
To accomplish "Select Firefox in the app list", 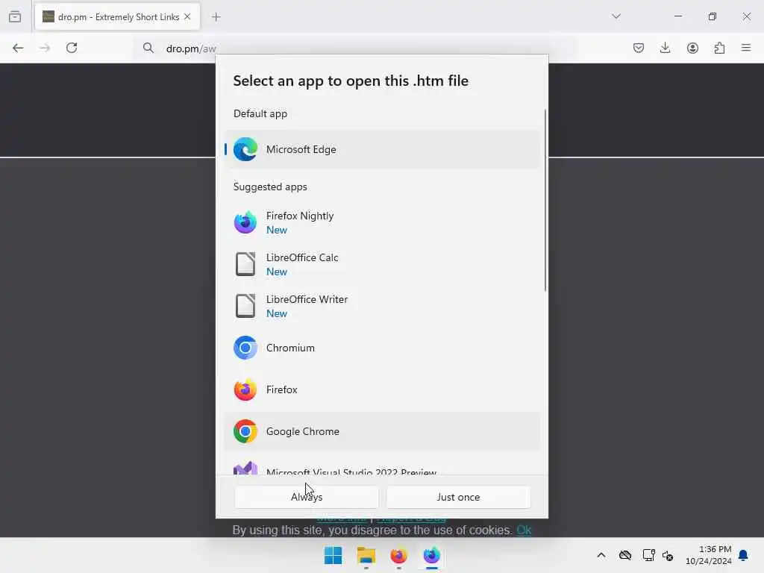I will point(383,389).
